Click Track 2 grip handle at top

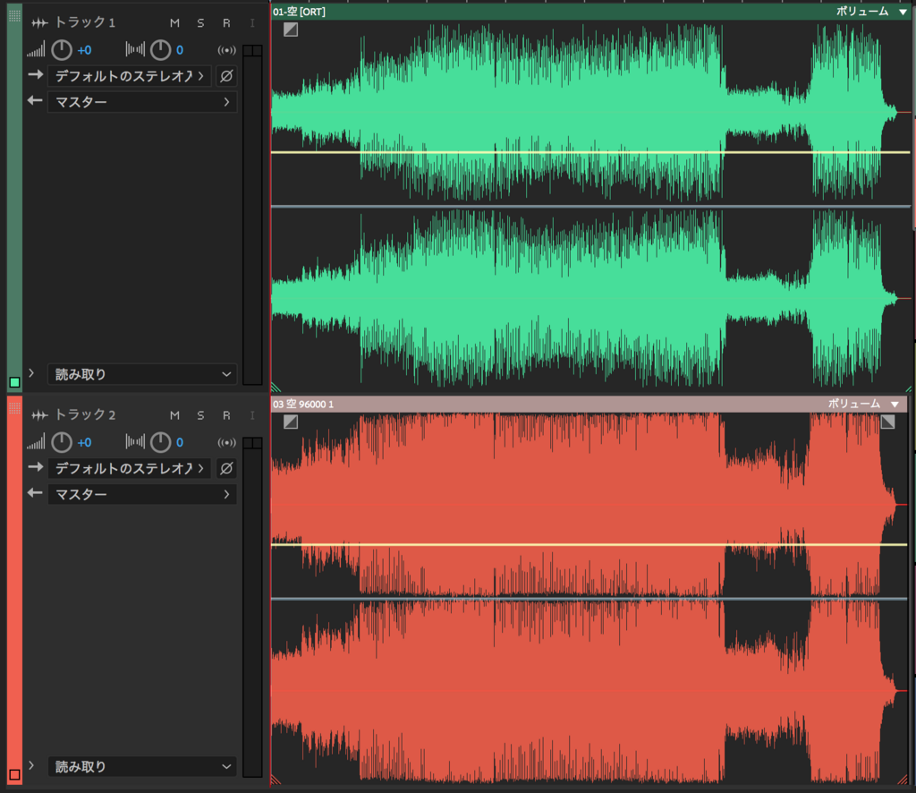pos(14,407)
